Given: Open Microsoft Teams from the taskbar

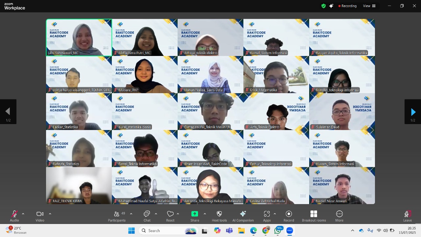Looking at the screenshot, I should point(229,230).
